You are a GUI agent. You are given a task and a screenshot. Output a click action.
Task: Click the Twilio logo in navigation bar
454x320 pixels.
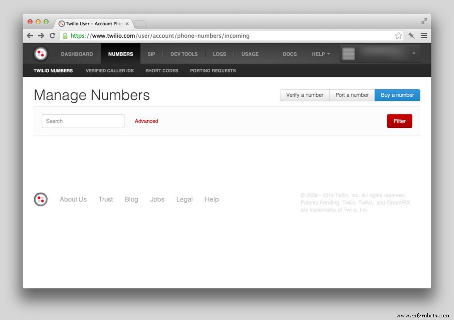pyautogui.click(x=41, y=54)
